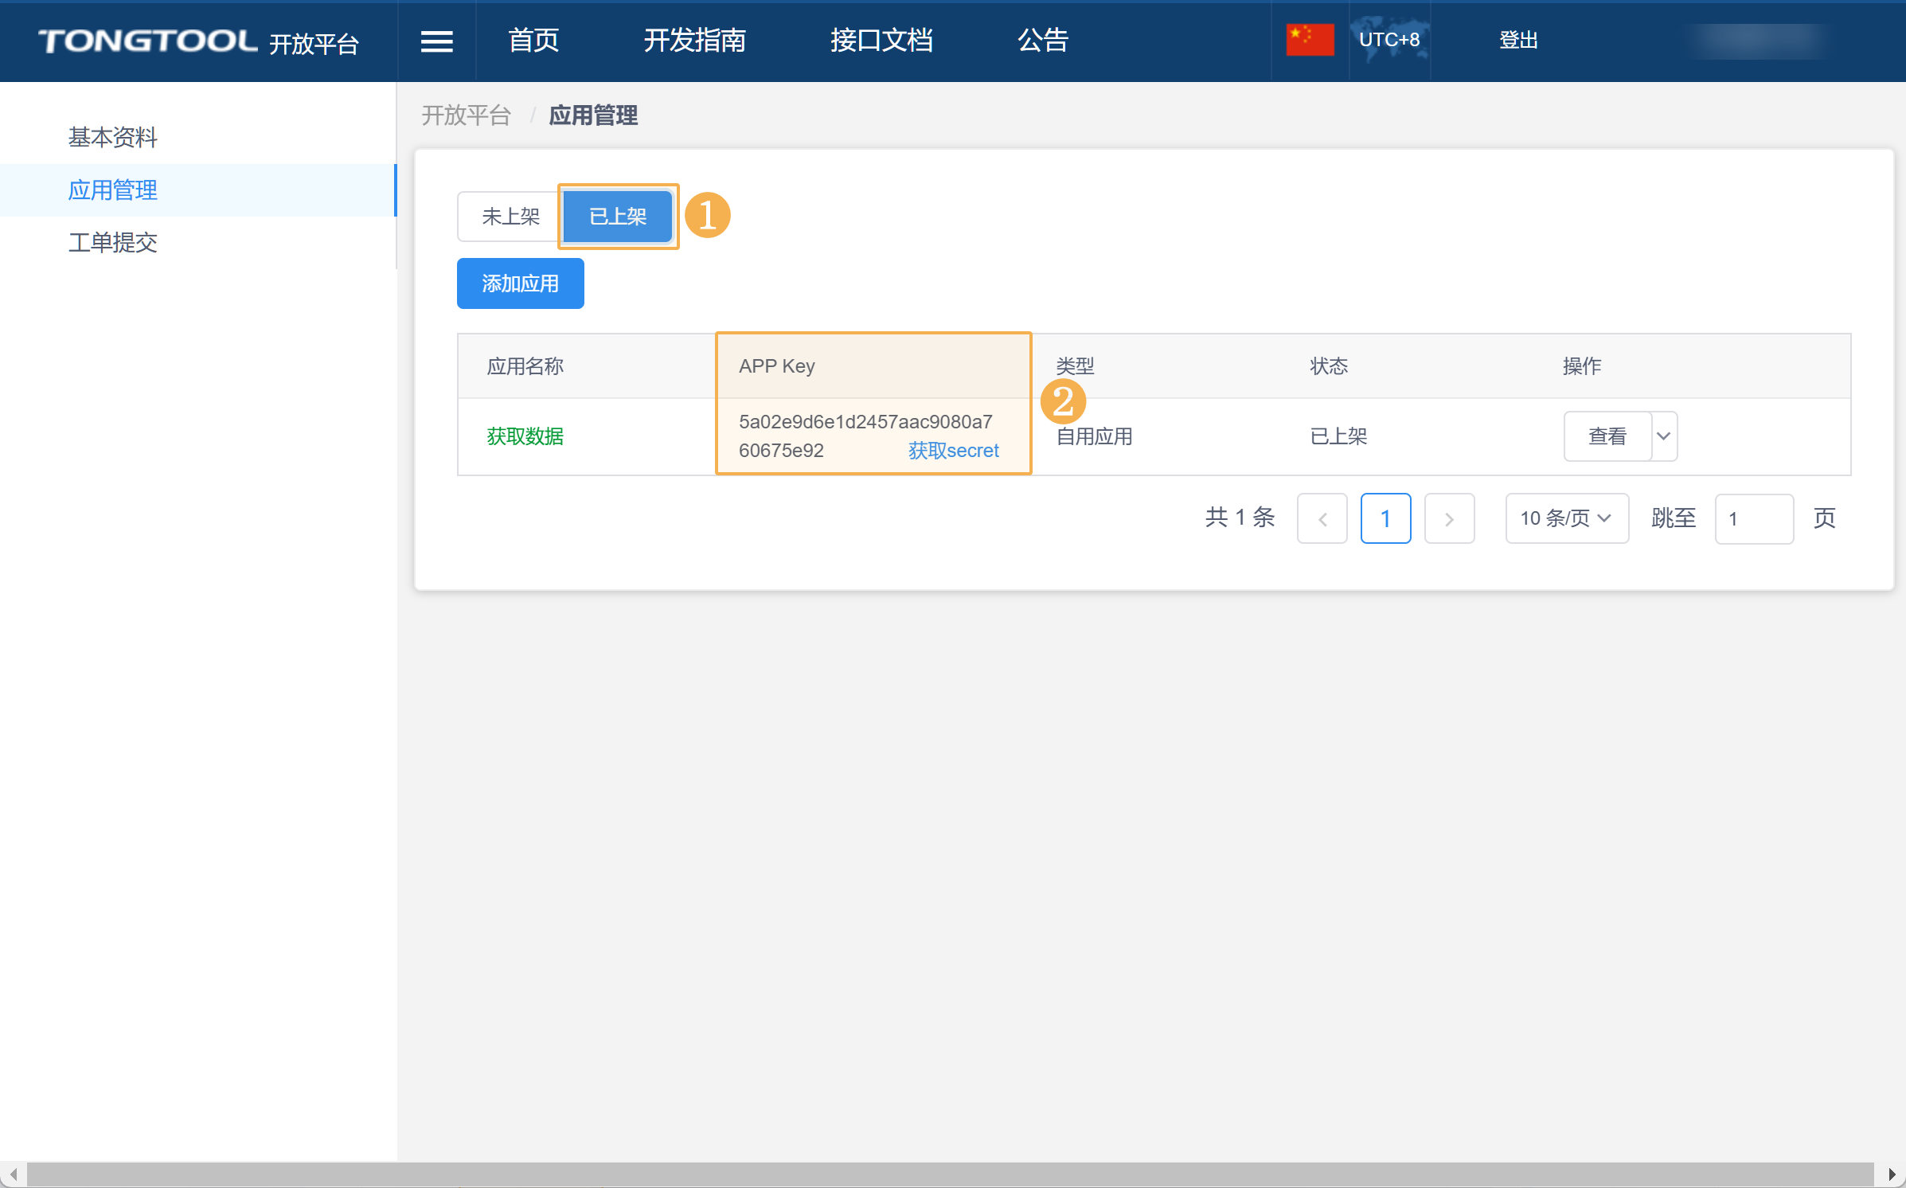The image size is (1906, 1188).
Task: Click the 添加应用 button
Action: [520, 283]
